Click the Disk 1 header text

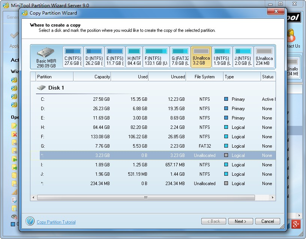click(56, 88)
